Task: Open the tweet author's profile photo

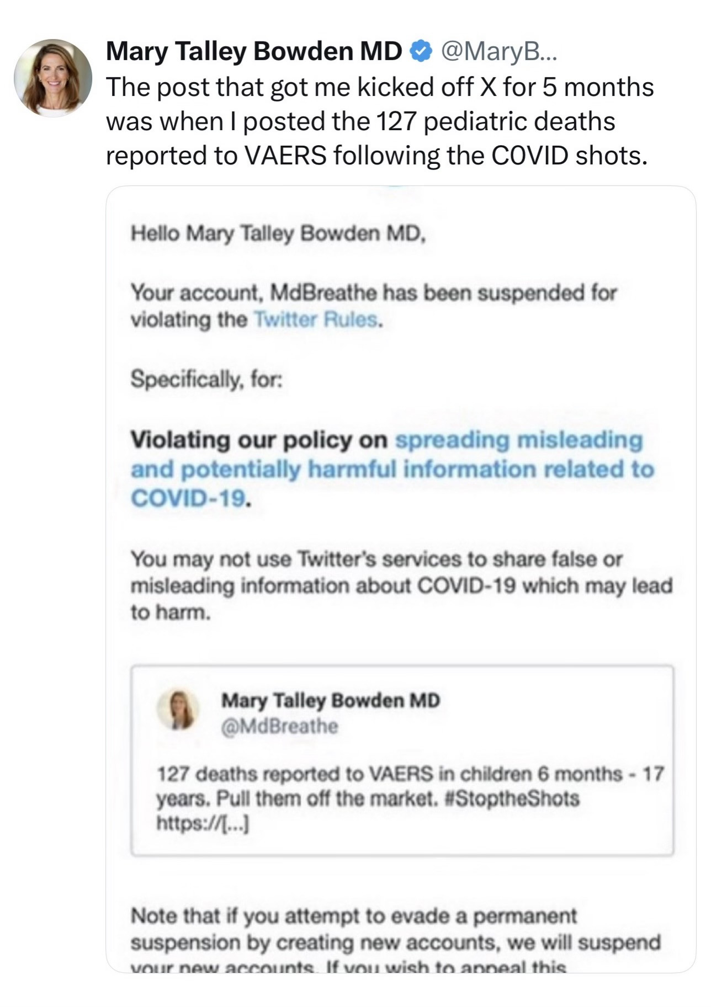Action: click(x=53, y=77)
